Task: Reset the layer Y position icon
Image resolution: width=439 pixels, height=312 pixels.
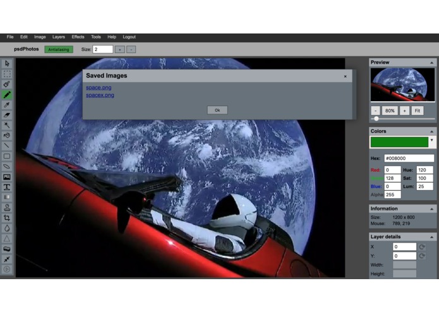Action: pyautogui.click(x=422, y=256)
